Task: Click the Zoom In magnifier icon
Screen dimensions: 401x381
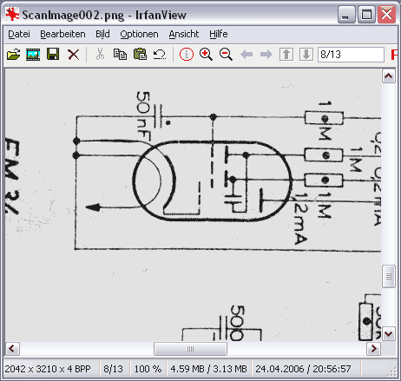Action: (x=206, y=54)
